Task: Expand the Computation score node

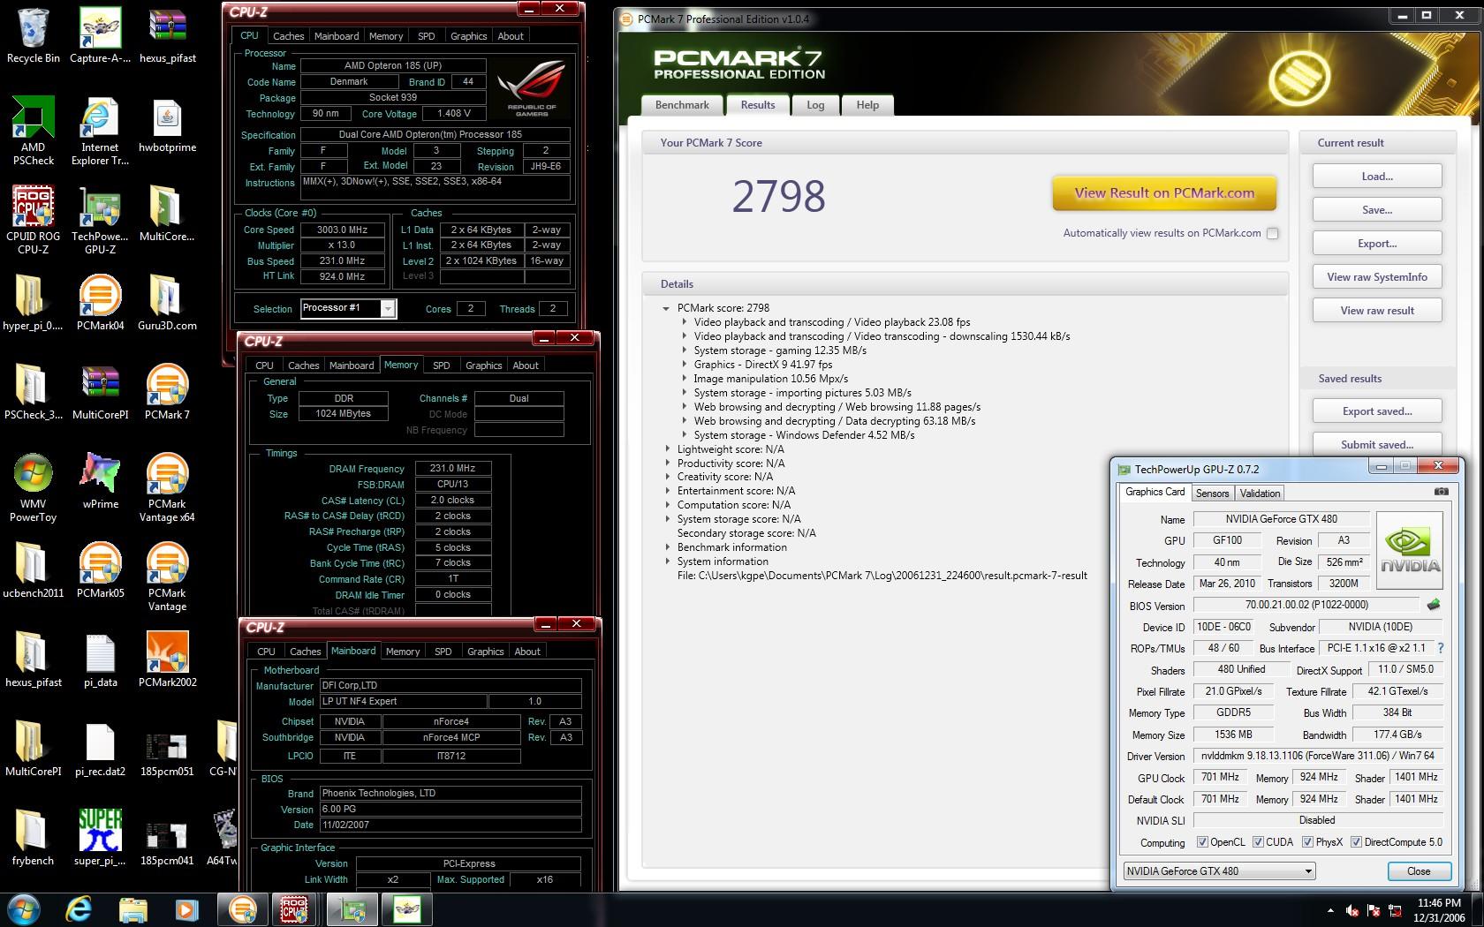Action: pyautogui.click(x=667, y=505)
